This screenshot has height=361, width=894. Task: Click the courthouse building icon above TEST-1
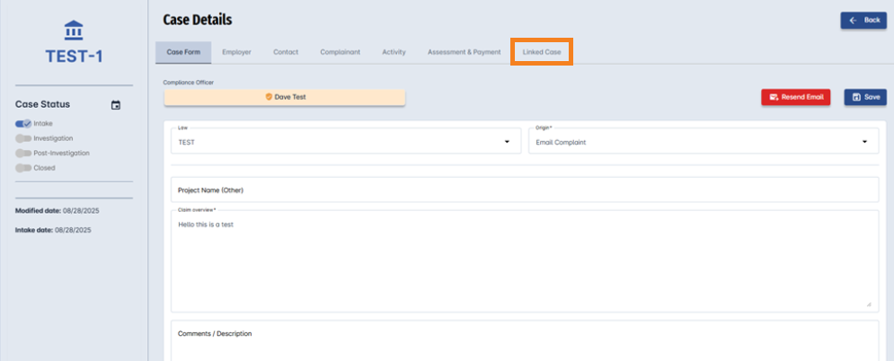(x=74, y=31)
